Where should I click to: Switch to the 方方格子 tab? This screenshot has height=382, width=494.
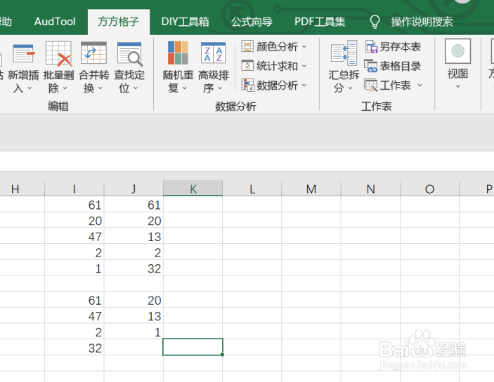(119, 22)
